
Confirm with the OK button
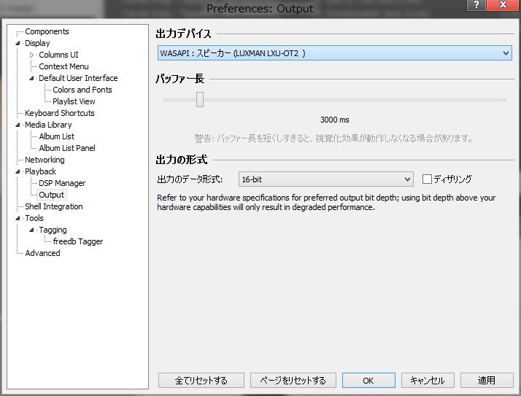pos(368,381)
